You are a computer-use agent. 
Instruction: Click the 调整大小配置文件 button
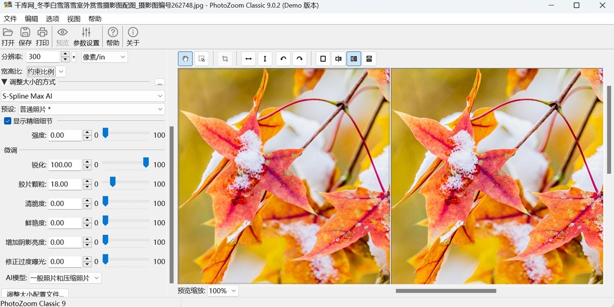tap(34, 294)
